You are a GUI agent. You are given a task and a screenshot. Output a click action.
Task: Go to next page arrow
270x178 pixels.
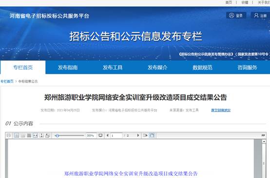(x=138, y=135)
